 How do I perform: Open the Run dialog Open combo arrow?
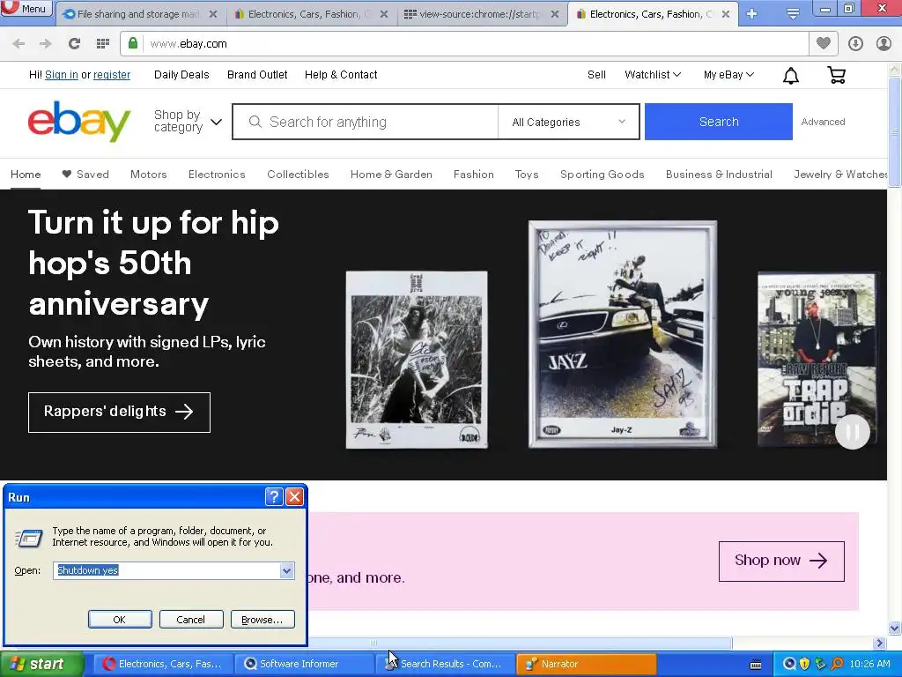coord(286,570)
